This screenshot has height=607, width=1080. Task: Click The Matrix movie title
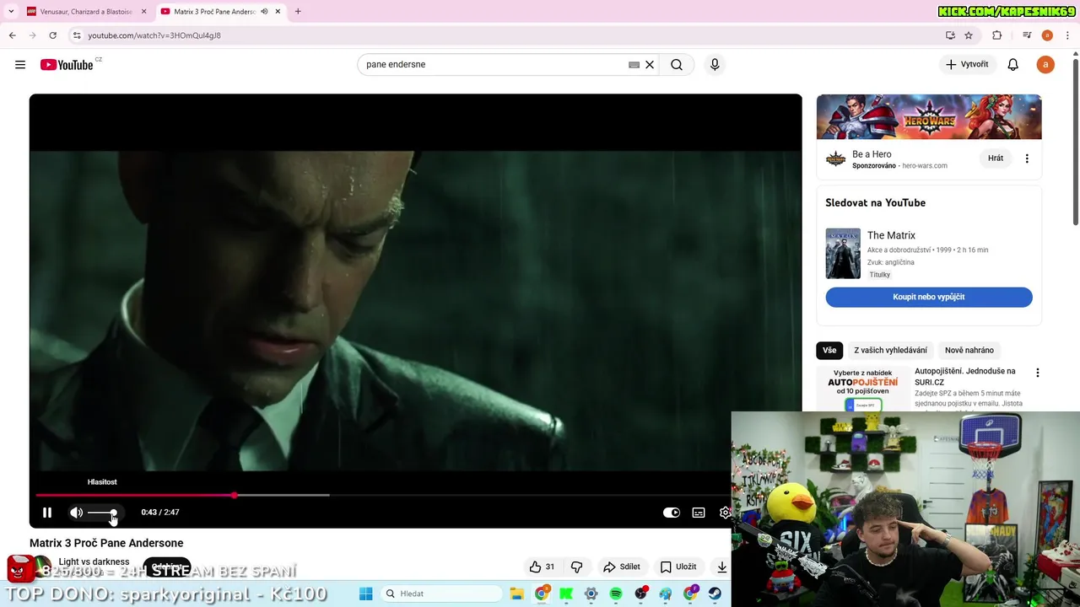(x=891, y=235)
